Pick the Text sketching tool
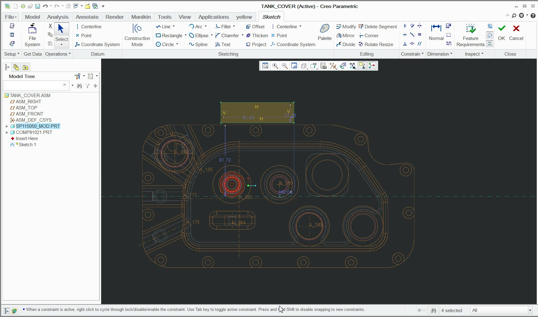The image size is (538, 317). click(x=223, y=45)
